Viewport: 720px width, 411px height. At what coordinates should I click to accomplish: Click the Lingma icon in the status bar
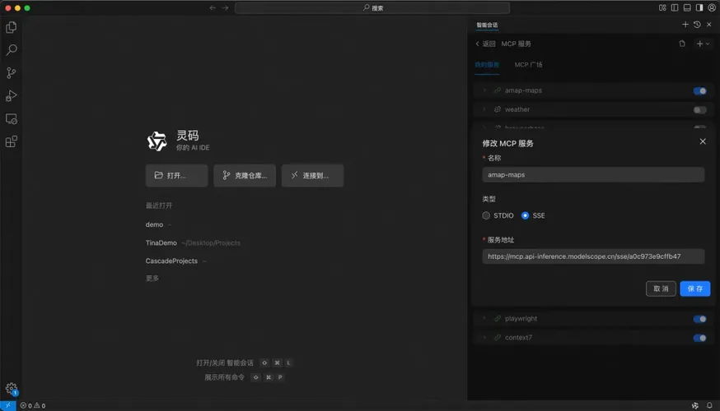694,405
